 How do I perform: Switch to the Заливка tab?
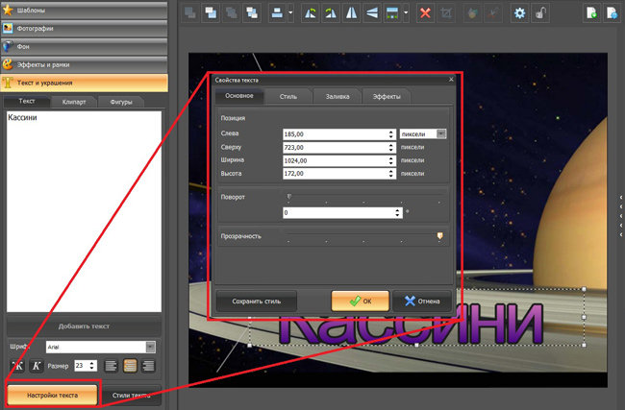(337, 97)
